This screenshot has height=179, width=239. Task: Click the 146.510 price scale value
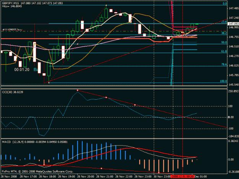click(x=234, y=47)
